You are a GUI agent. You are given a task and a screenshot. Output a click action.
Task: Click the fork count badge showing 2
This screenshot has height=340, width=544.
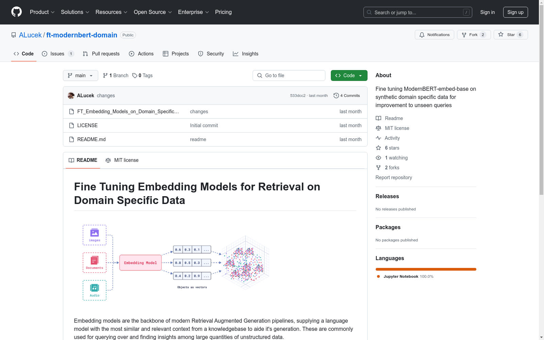coord(483,35)
